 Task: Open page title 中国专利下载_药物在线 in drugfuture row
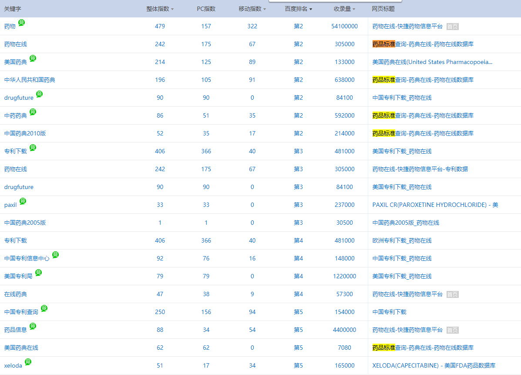402,98
